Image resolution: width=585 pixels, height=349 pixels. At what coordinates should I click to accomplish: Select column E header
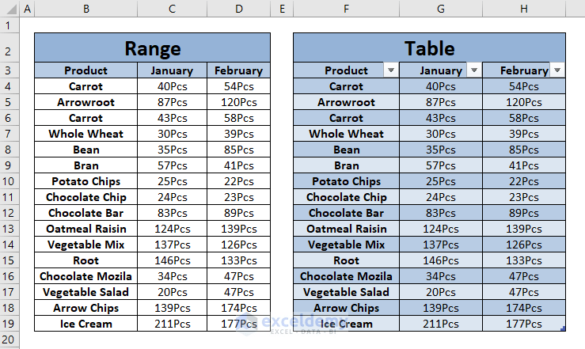pos(282,9)
